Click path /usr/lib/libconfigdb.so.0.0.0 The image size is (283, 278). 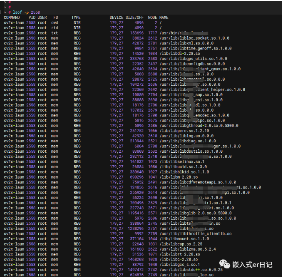[x=192, y=64]
